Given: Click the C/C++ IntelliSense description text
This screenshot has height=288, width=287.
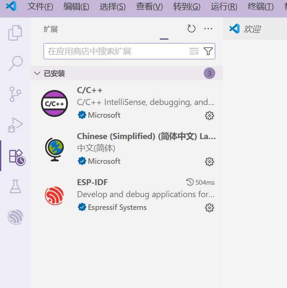Looking at the screenshot, I should 146,102.
